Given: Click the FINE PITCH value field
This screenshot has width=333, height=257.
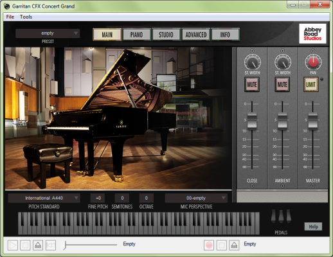Looking at the screenshot, I should point(98,198).
